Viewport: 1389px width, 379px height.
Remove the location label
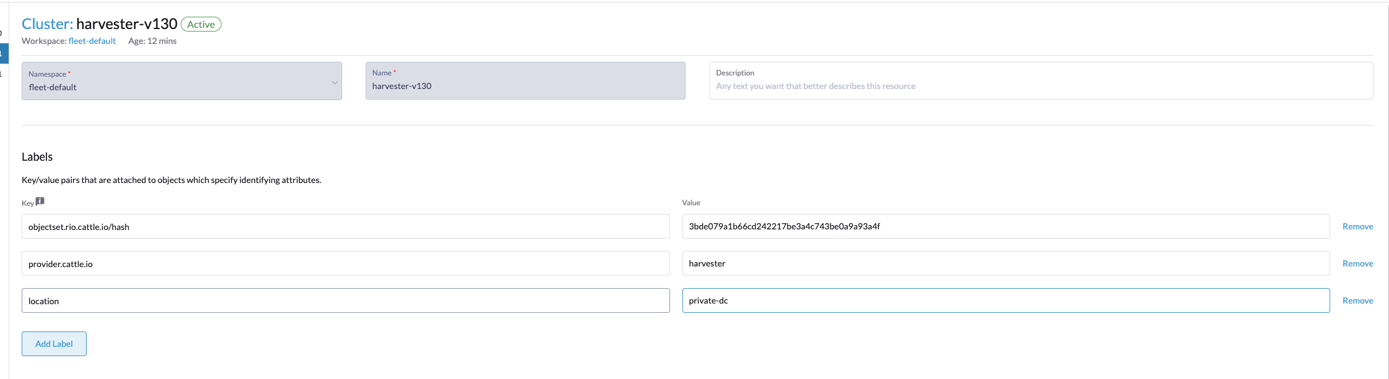click(x=1357, y=301)
